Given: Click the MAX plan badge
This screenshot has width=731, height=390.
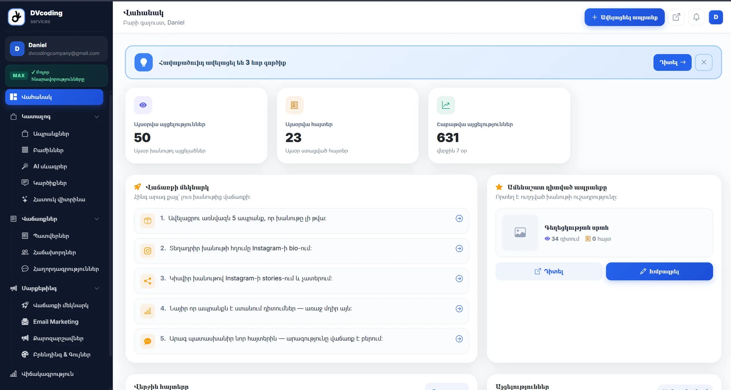Looking at the screenshot, I should (19, 76).
